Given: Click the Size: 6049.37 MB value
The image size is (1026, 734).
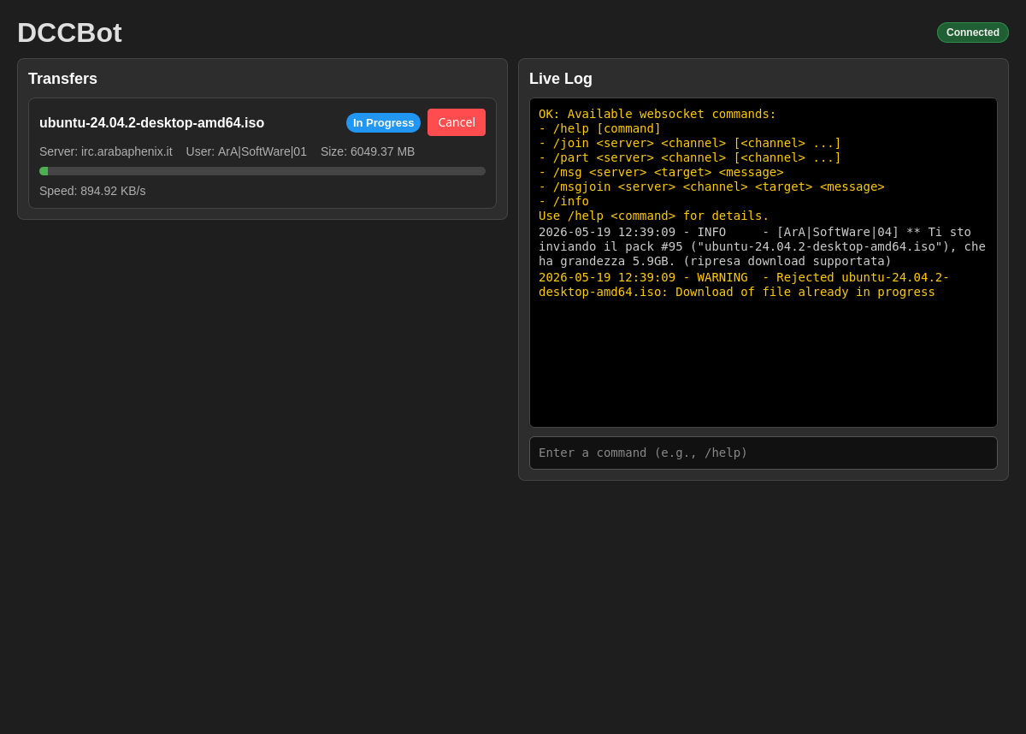Looking at the screenshot, I should coord(368,151).
